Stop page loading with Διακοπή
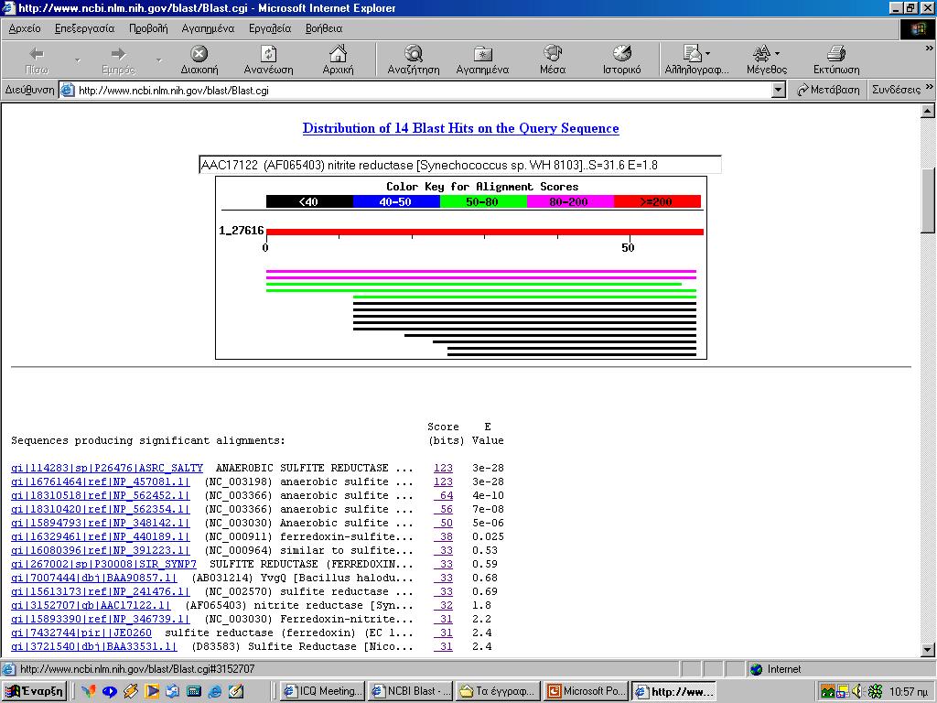The height and width of the screenshot is (703, 937). coord(199,60)
